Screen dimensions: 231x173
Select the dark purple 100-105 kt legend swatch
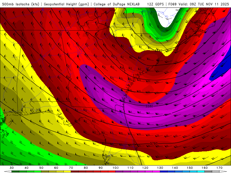(119, 171)
